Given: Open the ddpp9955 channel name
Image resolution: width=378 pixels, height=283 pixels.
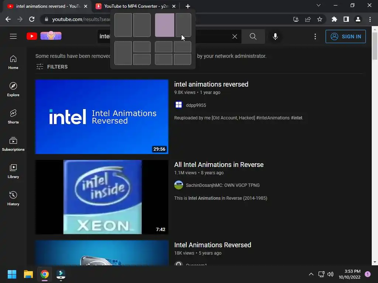Looking at the screenshot, I should 196,105.
